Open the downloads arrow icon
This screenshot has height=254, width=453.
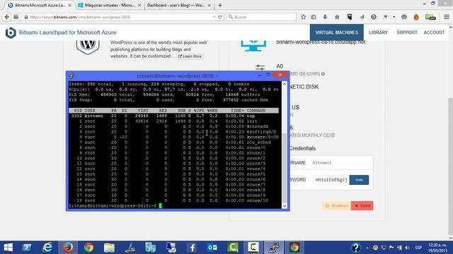tap(325, 17)
